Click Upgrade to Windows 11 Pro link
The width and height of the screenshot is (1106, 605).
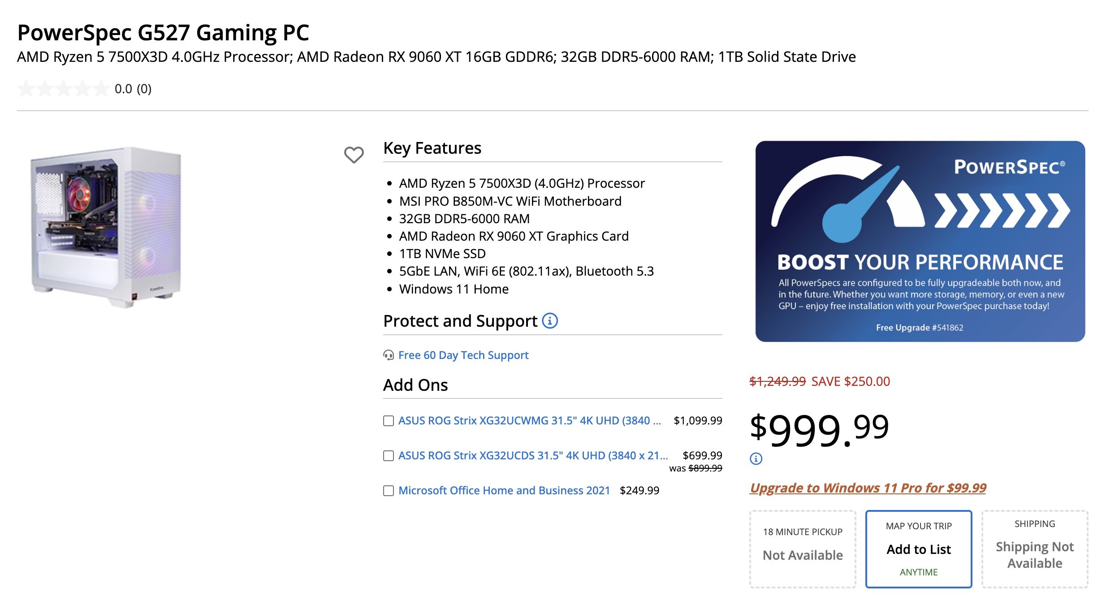tap(868, 488)
